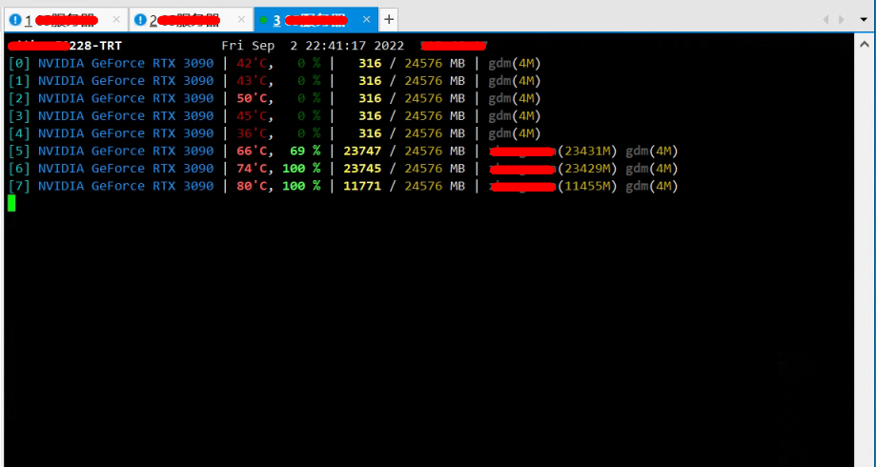Close the active tab 3 with its X
The image size is (876, 467).
click(x=366, y=20)
